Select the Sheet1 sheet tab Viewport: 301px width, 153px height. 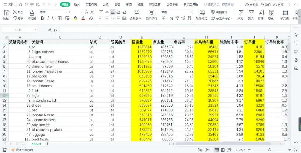37,144
